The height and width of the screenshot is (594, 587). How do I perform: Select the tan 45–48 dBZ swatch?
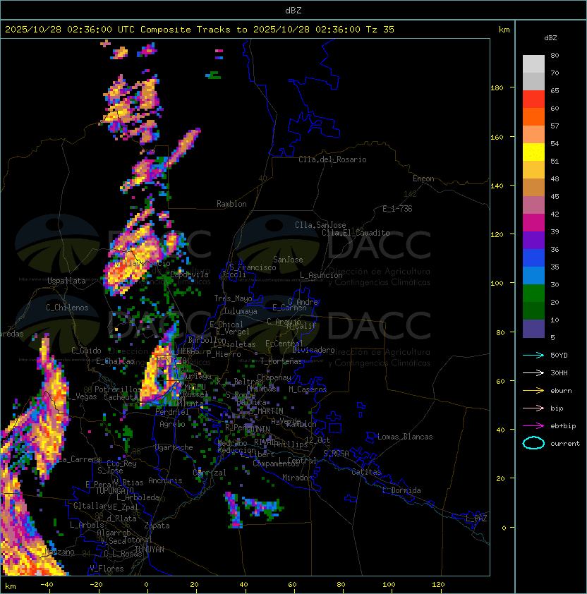pos(533,187)
